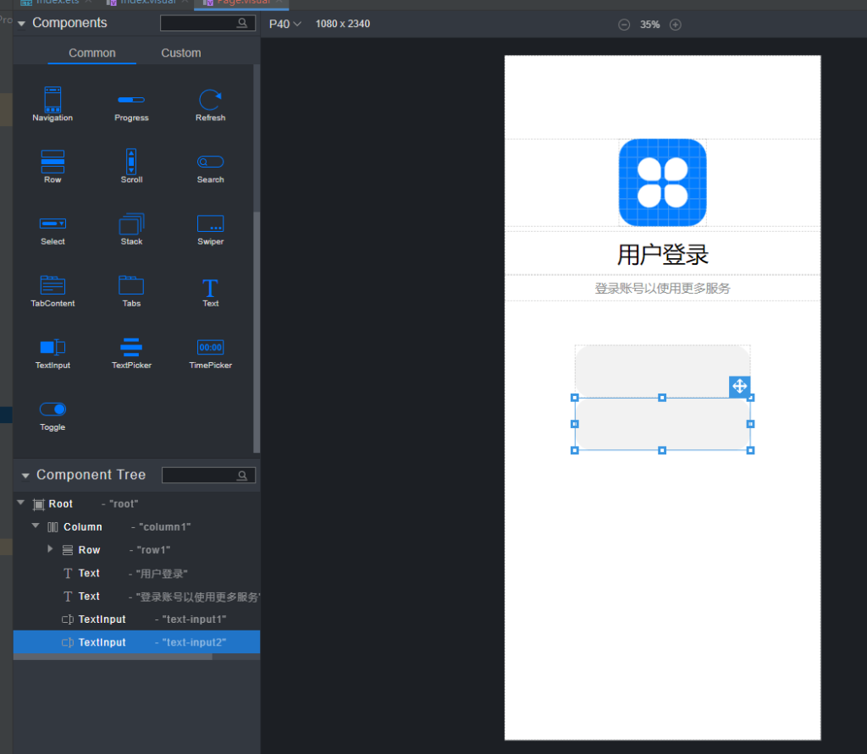The width and height of the screenshot is (867, 754).
Task: Select the Navigation component
Action: coord(52,102)
